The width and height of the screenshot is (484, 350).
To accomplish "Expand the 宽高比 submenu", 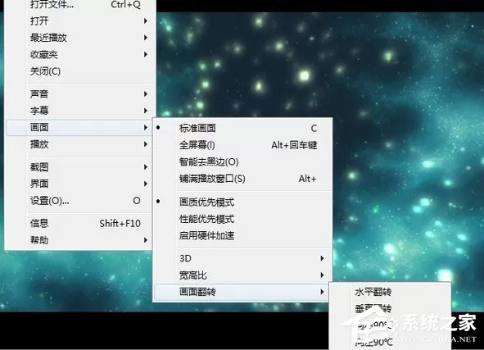I will (242, 275).
